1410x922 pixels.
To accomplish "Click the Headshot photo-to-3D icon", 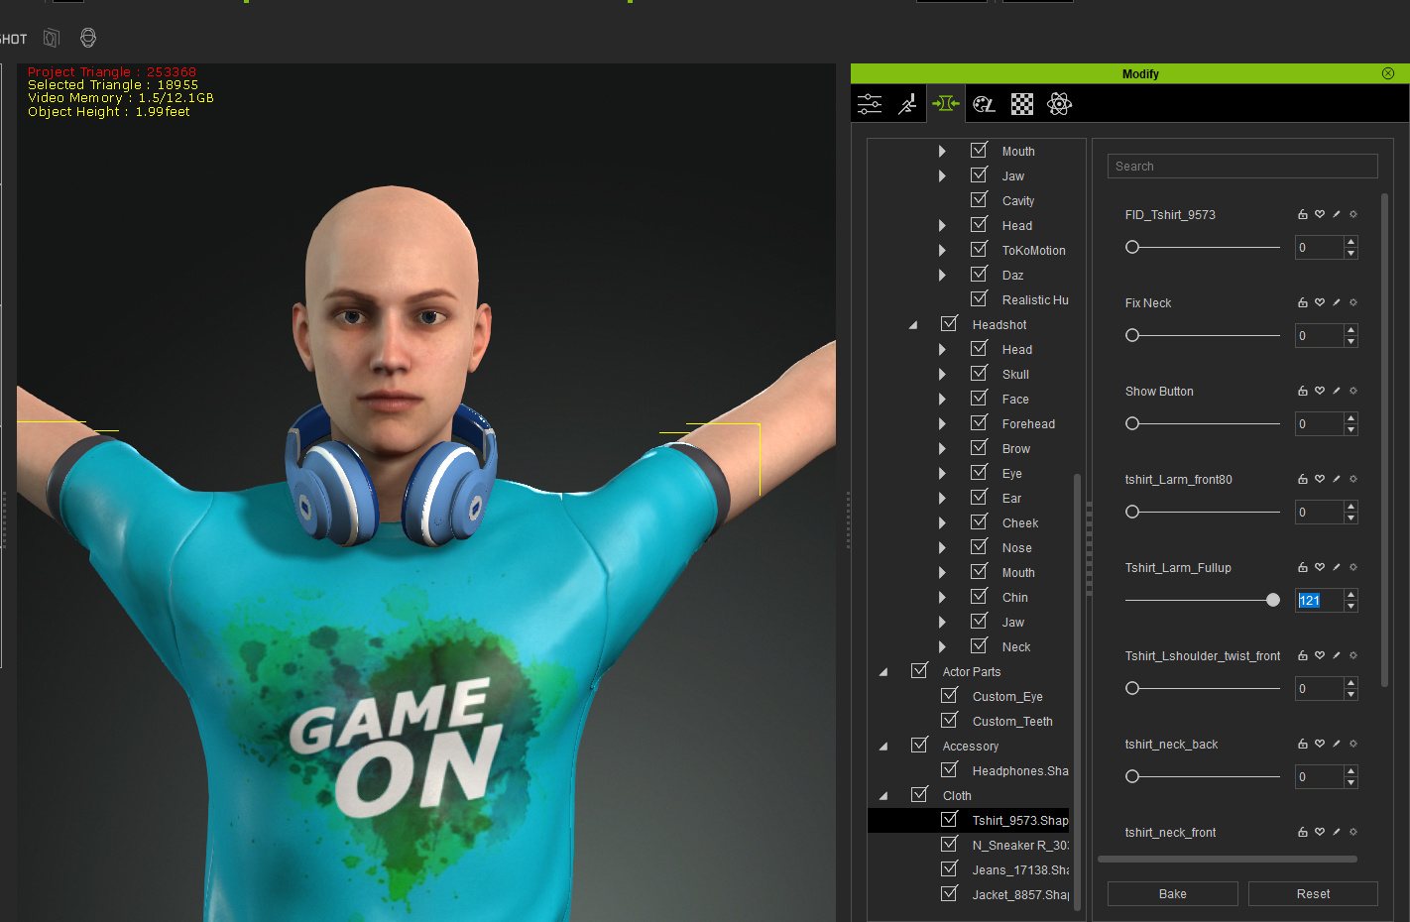I will click(52, 38).
